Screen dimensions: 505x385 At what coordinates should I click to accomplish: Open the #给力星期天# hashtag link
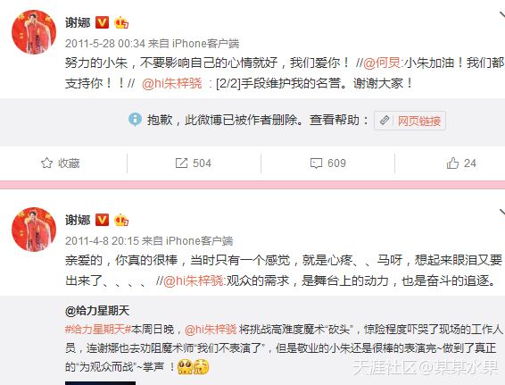click(x=98, y=330)
